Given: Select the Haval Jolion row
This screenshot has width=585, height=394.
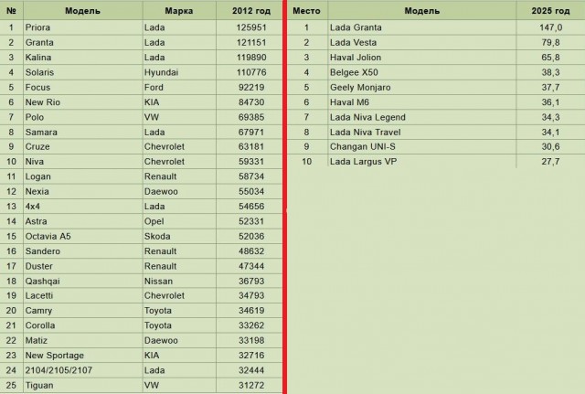Looking at the screenshot, I should (436, 58).
